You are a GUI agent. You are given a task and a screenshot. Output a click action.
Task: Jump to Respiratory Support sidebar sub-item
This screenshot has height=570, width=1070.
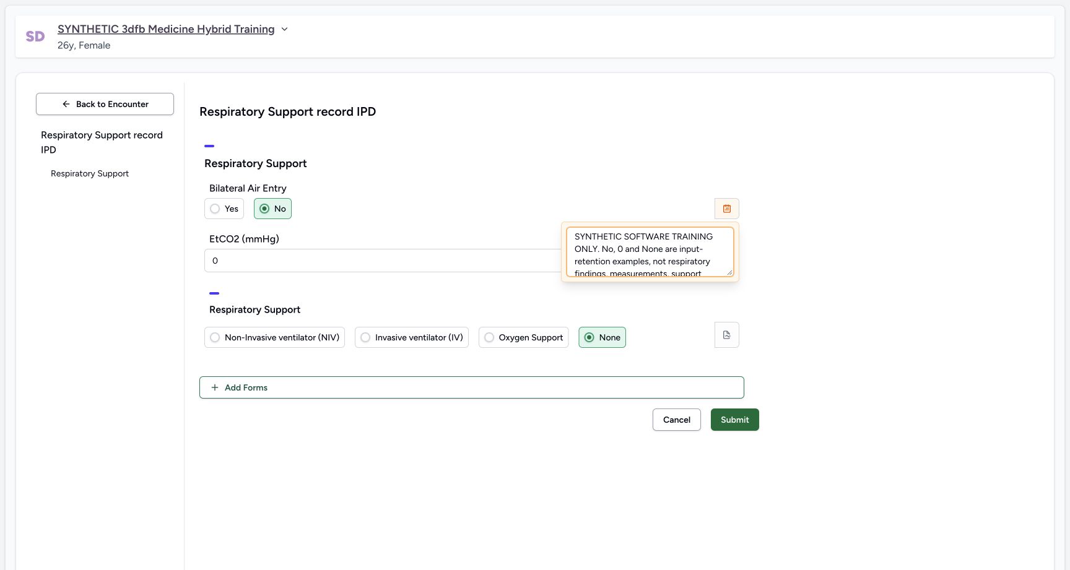[90, 173]
